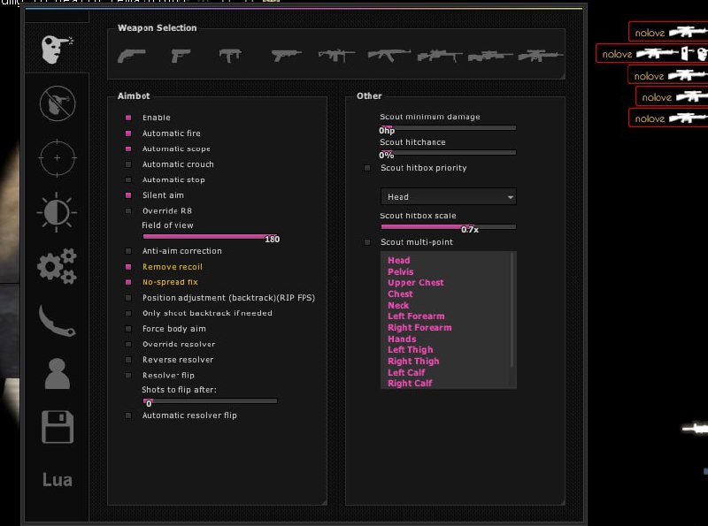Open the gears settings tab in sidebar

click(58, 266)
